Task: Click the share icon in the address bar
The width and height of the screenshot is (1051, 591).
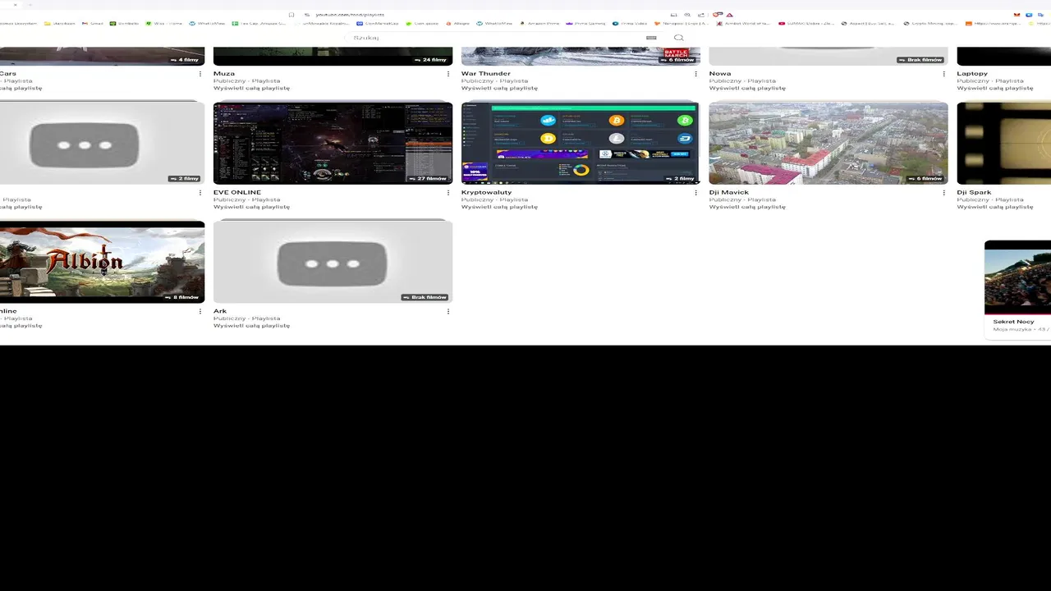Action: [x=701, y=14]
